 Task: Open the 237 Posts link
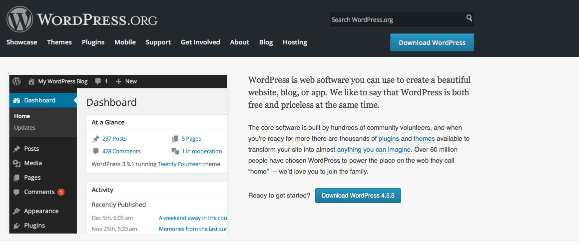pyautogui.click(x=114, y=139)
